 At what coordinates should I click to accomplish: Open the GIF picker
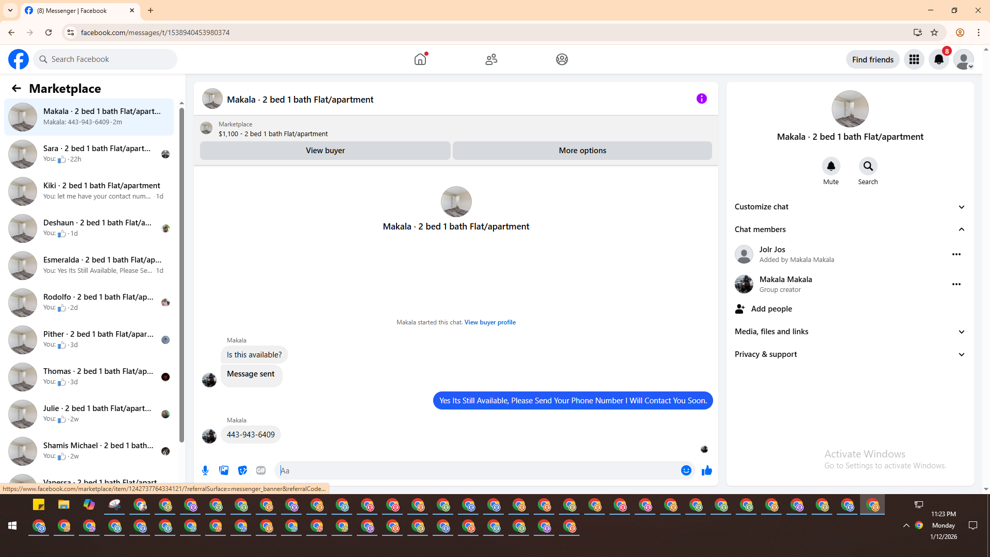[x=261, y=470]
